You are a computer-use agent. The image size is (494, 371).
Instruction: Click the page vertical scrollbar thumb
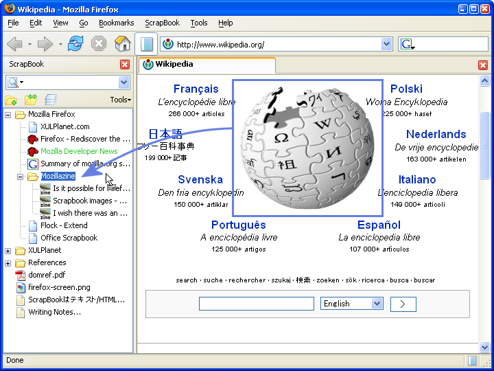click(484, 146)
